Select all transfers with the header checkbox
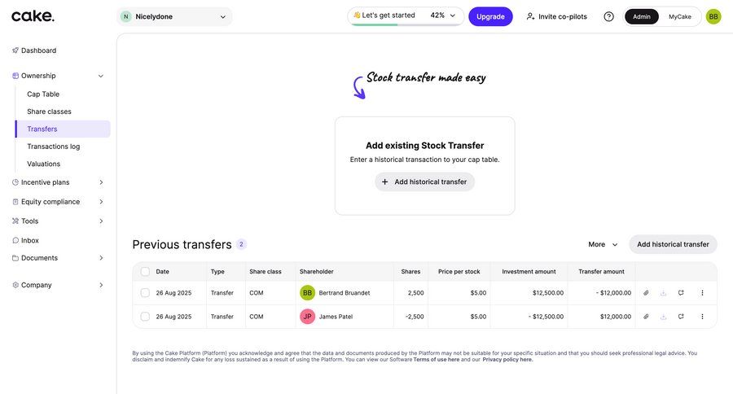This screenshot has width=733, height=394. coord(145,272)
